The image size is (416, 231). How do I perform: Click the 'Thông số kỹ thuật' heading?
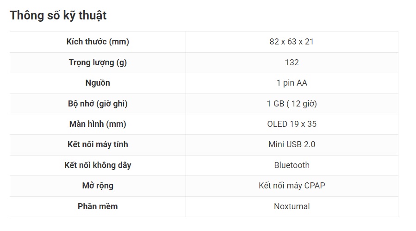(x=58, y=15)
